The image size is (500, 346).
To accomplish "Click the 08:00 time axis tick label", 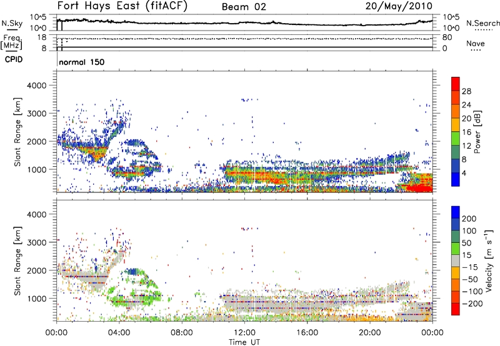I will click(x=182, y=333).
